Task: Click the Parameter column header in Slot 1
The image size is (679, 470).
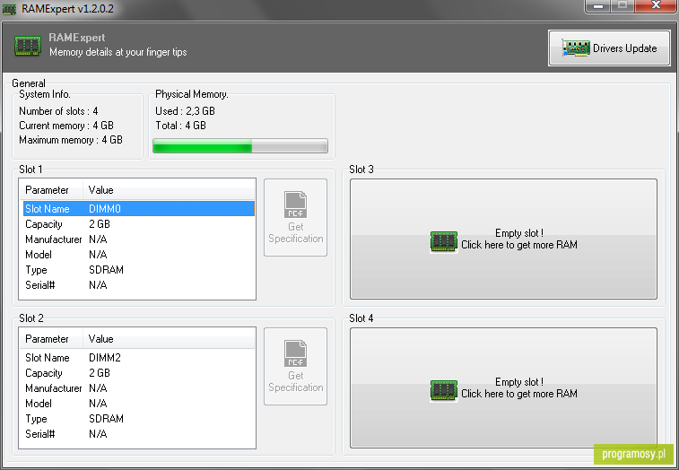Action: coord(51,190)
